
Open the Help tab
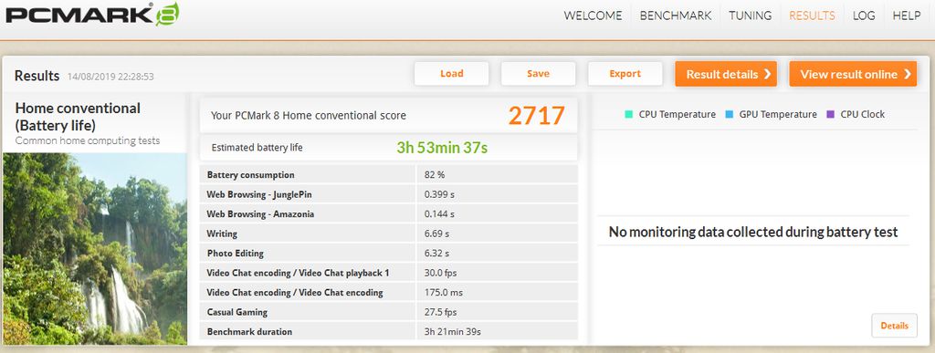[x=907, y=16]
